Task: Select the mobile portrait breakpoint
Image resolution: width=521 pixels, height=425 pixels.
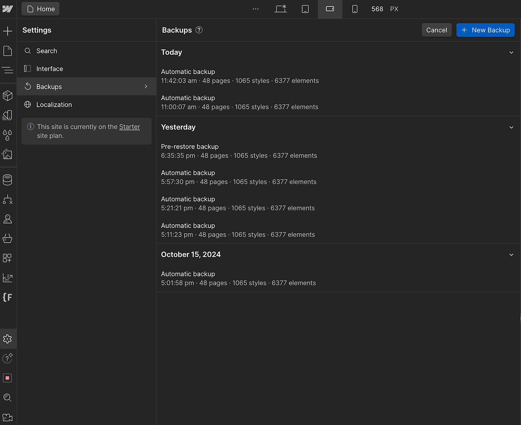Action: (x=355, y=9)
